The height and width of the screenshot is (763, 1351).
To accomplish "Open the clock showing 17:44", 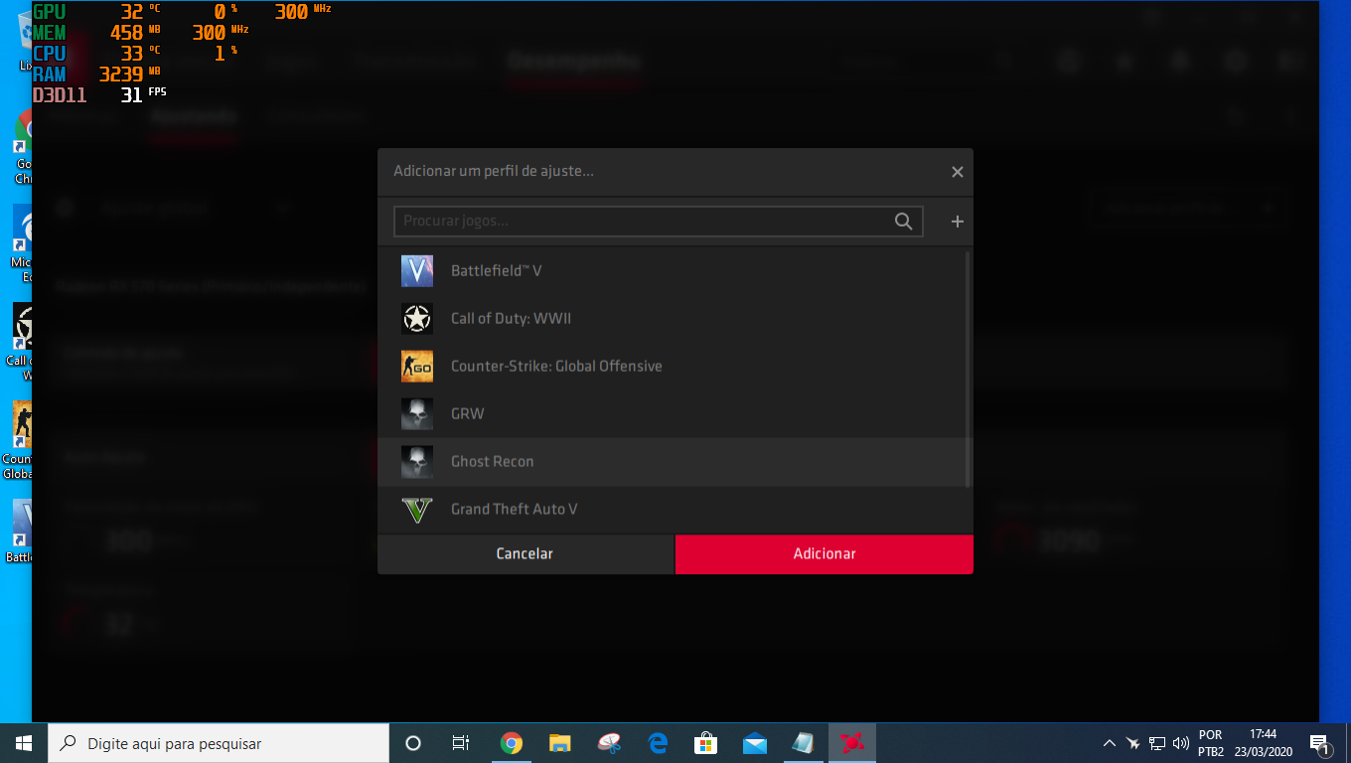I will coord(1263,743).
